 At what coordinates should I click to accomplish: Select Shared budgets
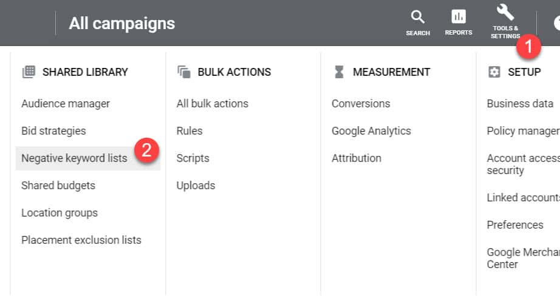(x=58, y=186)
